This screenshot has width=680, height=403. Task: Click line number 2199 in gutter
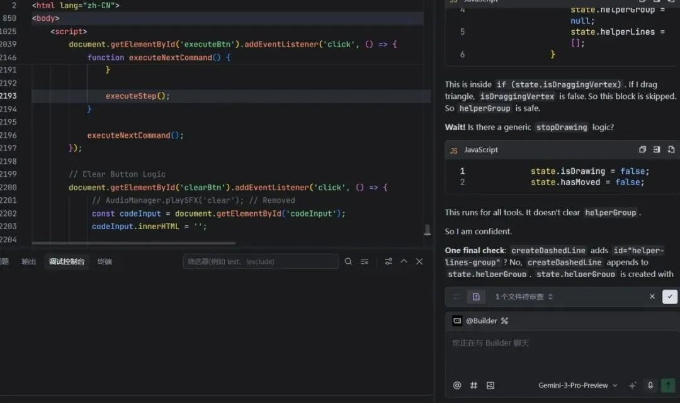coord(8,174)
